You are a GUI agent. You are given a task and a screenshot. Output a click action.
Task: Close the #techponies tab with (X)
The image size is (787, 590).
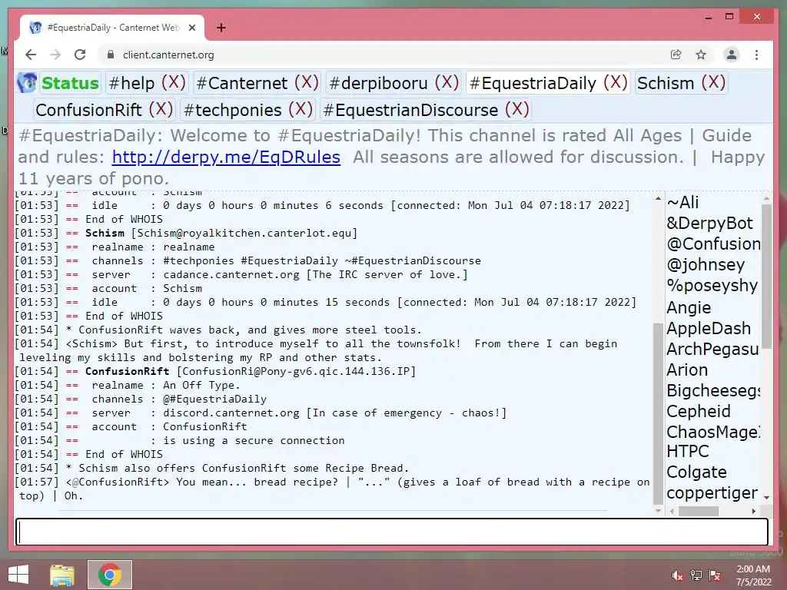(301, 109)
